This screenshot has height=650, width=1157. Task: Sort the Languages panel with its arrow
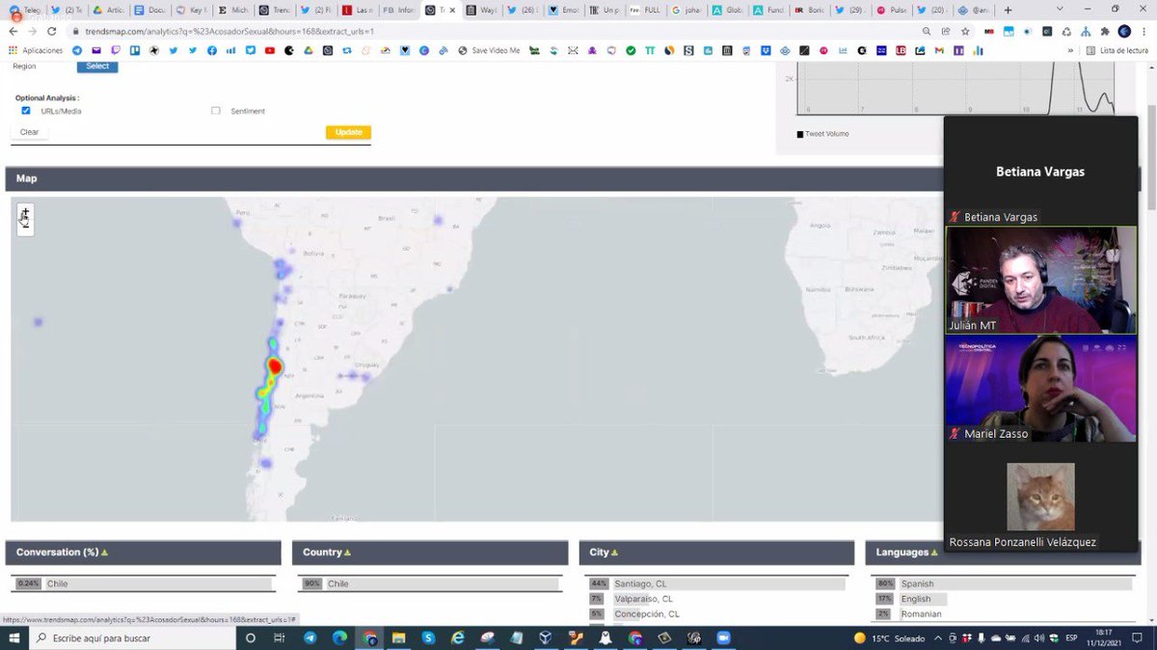(933, 553)
